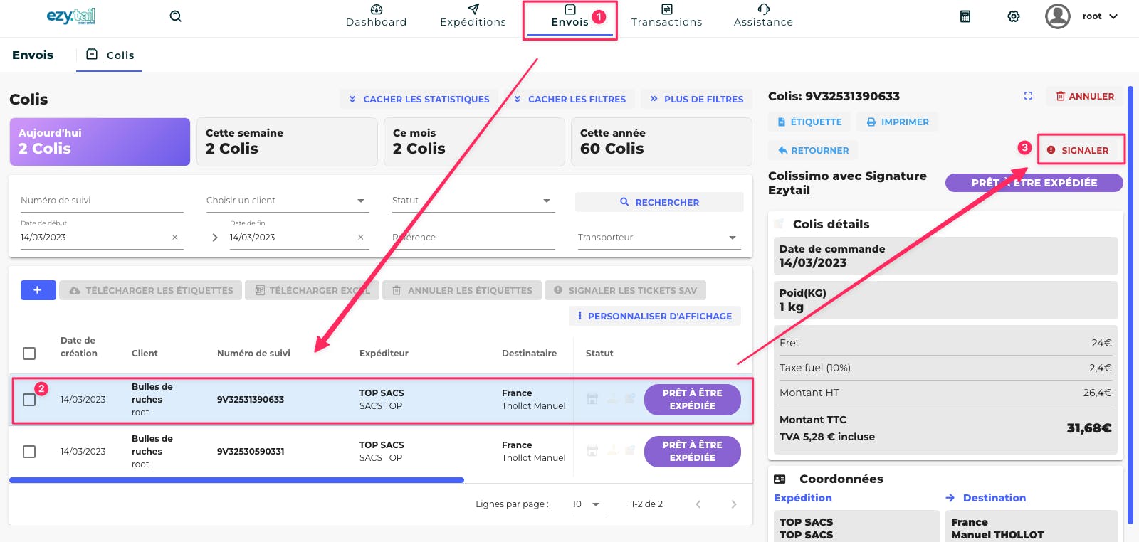Viewport: 1139px width, 542px height.
Task: Open the calculator icon in top bar
Action: pyautogui.click(x=965, y=16)
